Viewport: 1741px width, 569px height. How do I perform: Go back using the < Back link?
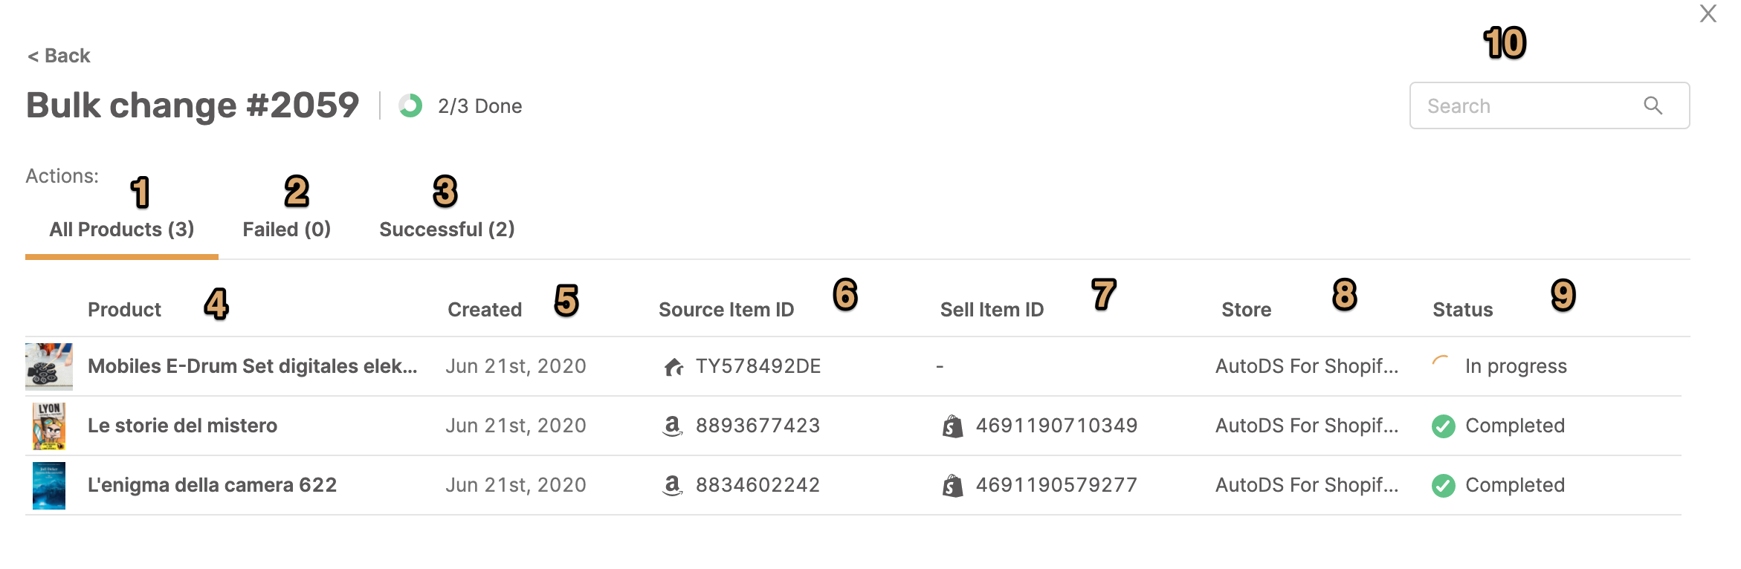click(x=59, y=56)
